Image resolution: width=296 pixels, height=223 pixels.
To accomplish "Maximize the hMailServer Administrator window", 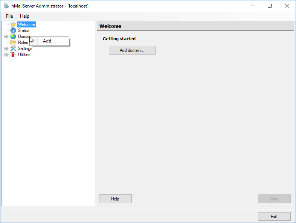I will click(270, 6).
